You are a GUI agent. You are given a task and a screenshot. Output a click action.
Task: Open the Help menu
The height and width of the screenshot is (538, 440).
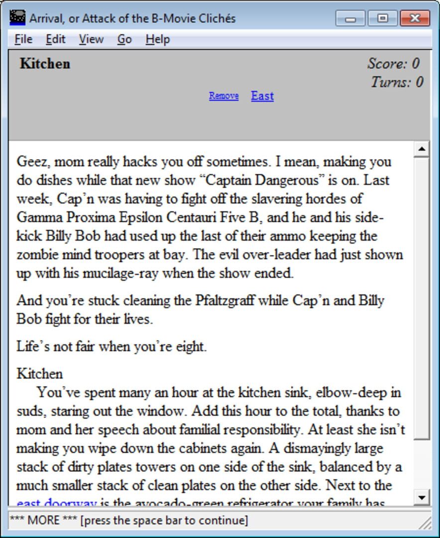point(157,39)
